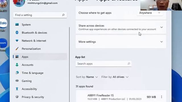This screenshot has width=182, height=102.
Task: Open the Anywhere dropdown for app sources
Action: 150,13
